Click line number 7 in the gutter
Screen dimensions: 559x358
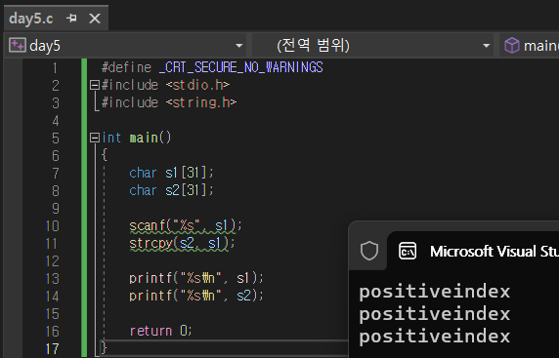56,174
